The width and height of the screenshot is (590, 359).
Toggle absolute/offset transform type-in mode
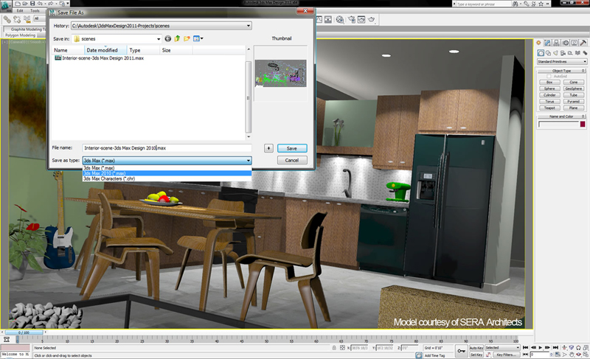pyautogui.click(x=342, y=348)
